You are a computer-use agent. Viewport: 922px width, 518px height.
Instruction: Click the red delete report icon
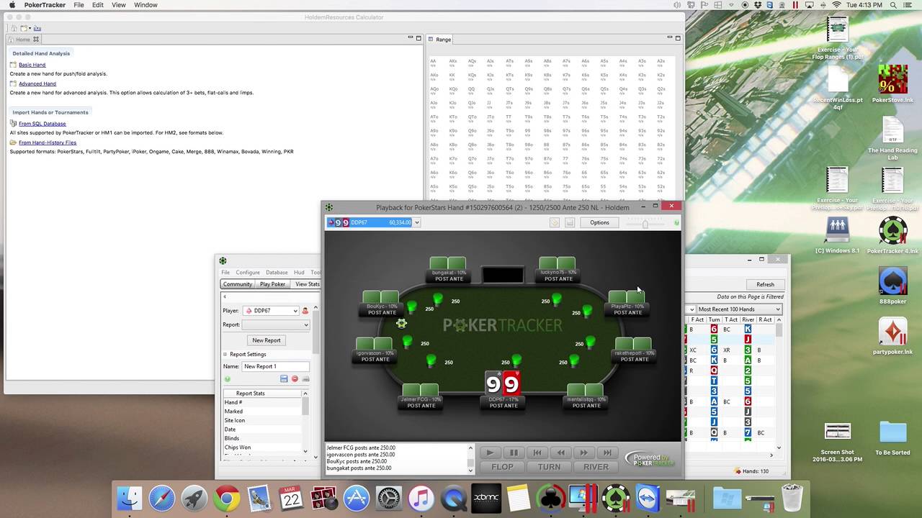(295, 378)
